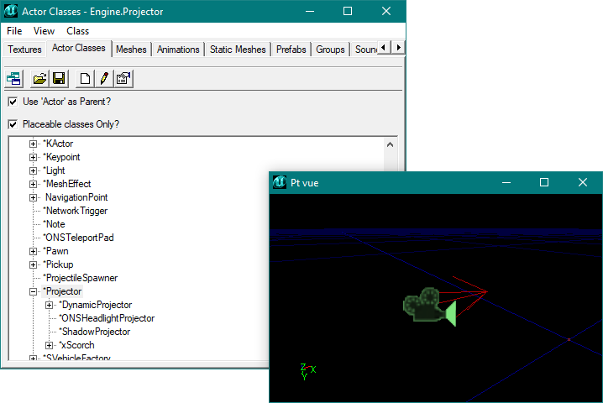603x403 pixels.
Task: Select *Keypoint label in the class tree
Action: 61,157
